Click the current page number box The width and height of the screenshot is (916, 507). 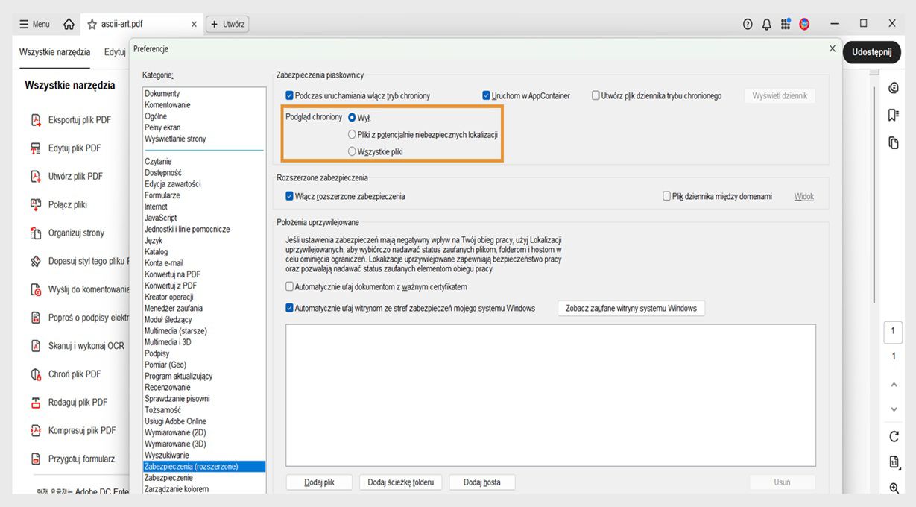pyautogui.click(x=893, y=332)
